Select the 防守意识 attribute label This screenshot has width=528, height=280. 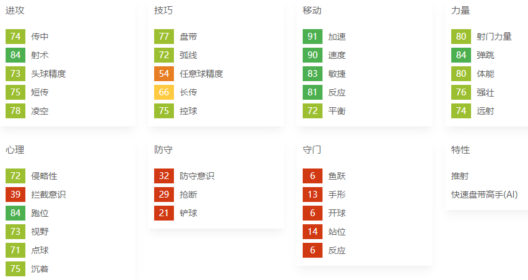coord(197,176)
